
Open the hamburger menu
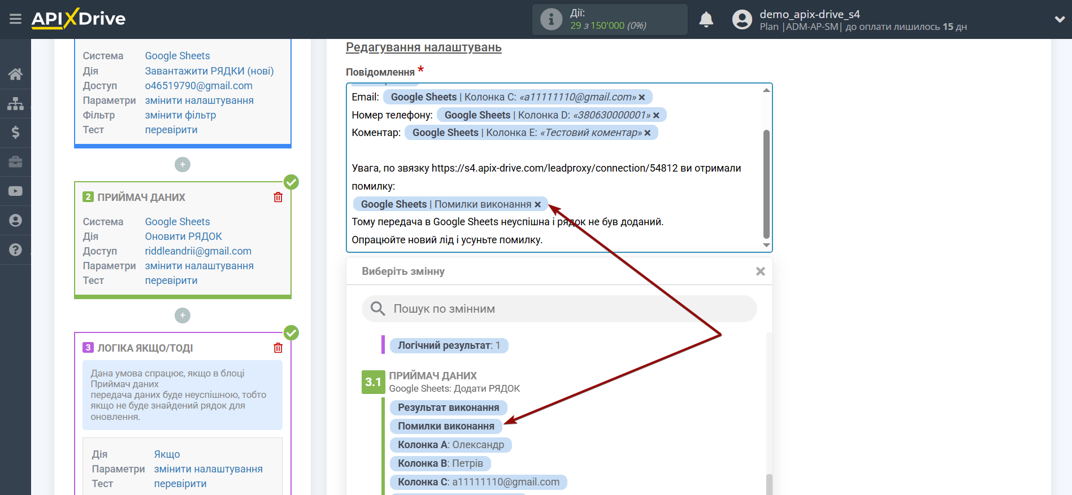tap(15, 19)
